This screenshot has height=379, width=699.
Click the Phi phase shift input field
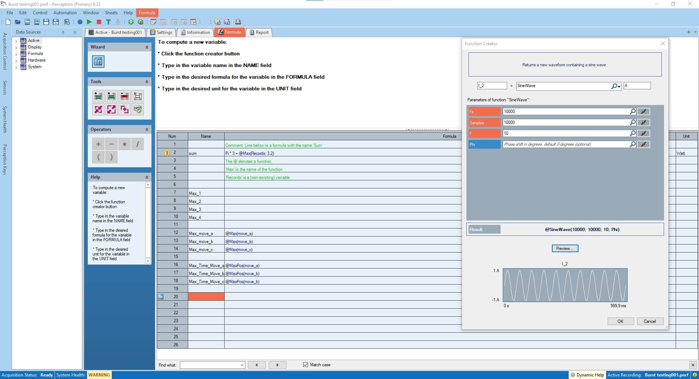point(566,144)
